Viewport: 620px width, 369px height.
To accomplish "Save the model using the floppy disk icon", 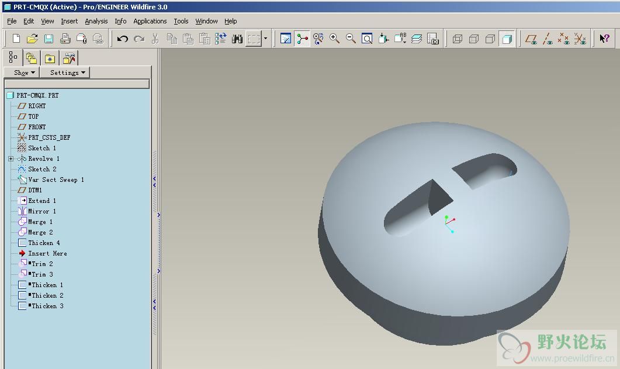I will pos(49,39).
